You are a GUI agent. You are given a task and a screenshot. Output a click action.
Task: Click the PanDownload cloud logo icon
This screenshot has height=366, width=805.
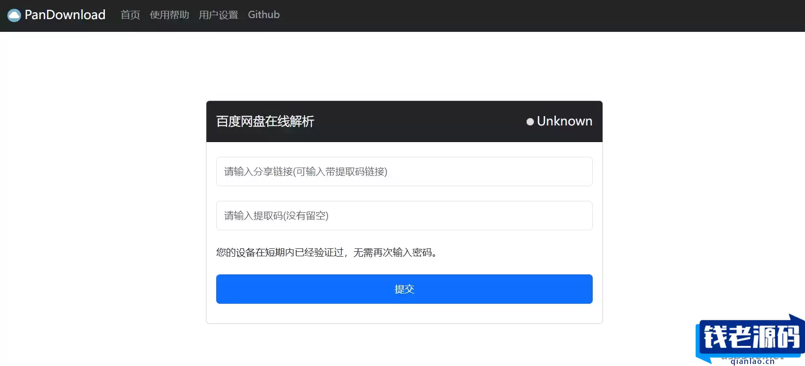click(14, 15)
